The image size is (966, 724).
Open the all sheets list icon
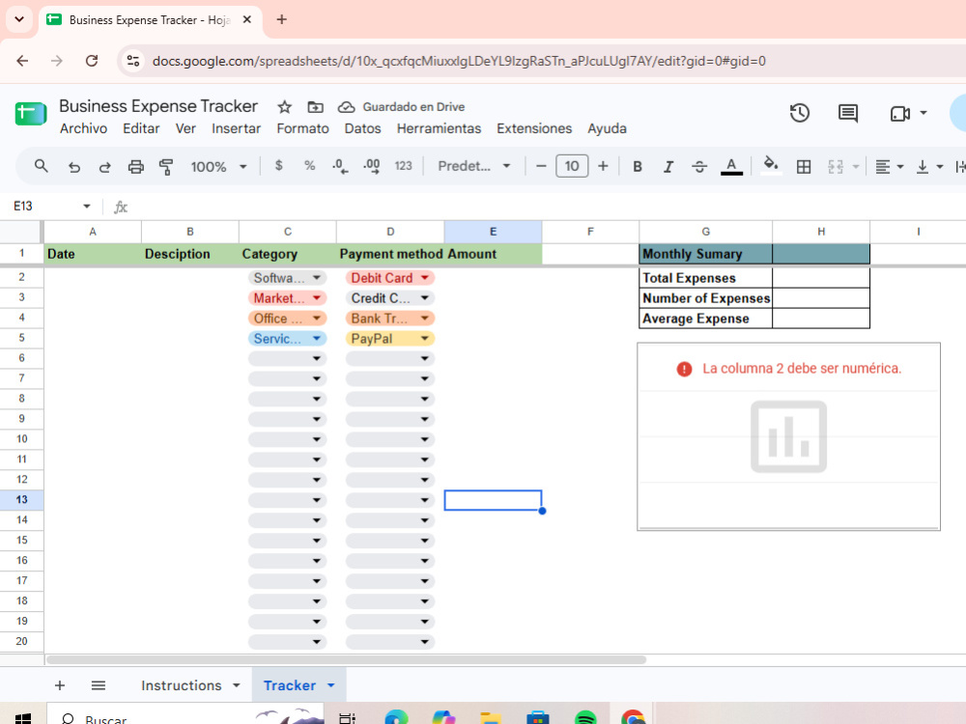99,685
